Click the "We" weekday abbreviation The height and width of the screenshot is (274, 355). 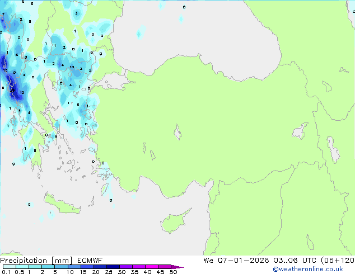coord(208,261)
